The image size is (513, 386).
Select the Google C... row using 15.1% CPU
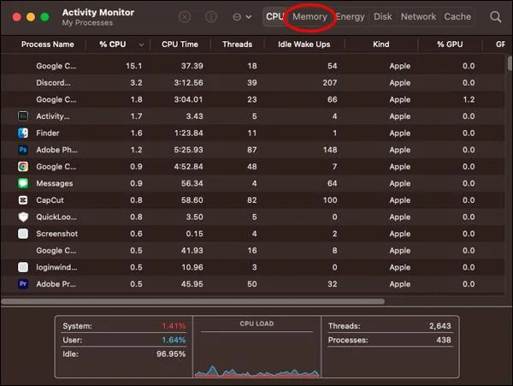click(254, 66)
